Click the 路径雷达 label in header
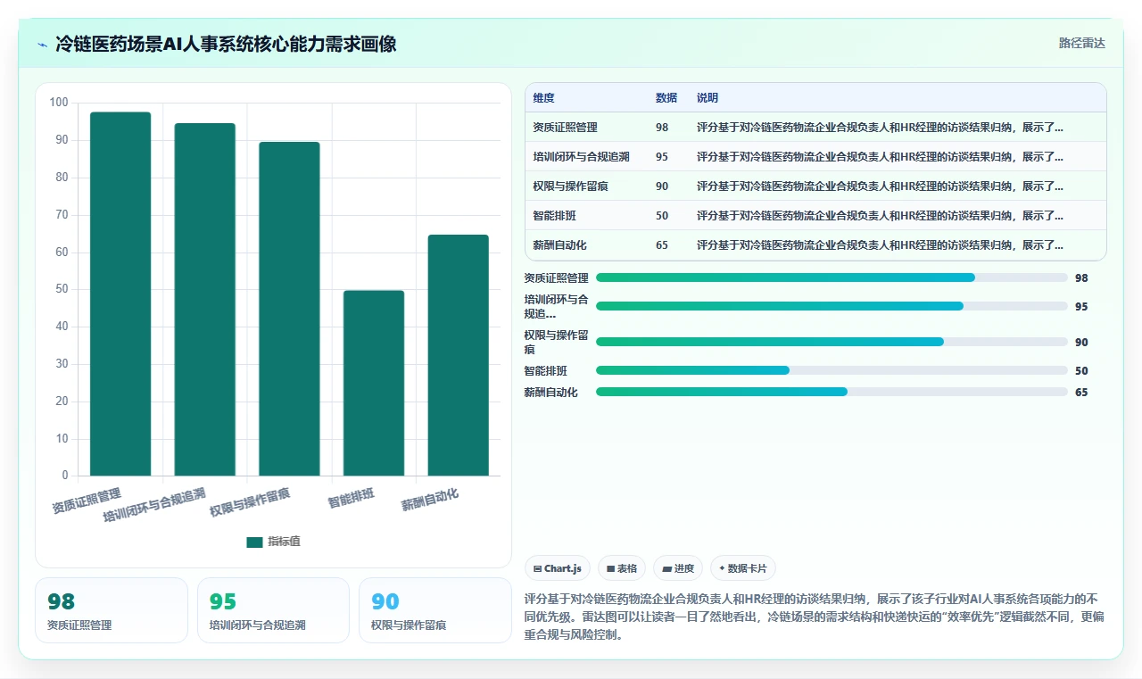Viewport: 1142px width, 679px height. click(1081, 43)
